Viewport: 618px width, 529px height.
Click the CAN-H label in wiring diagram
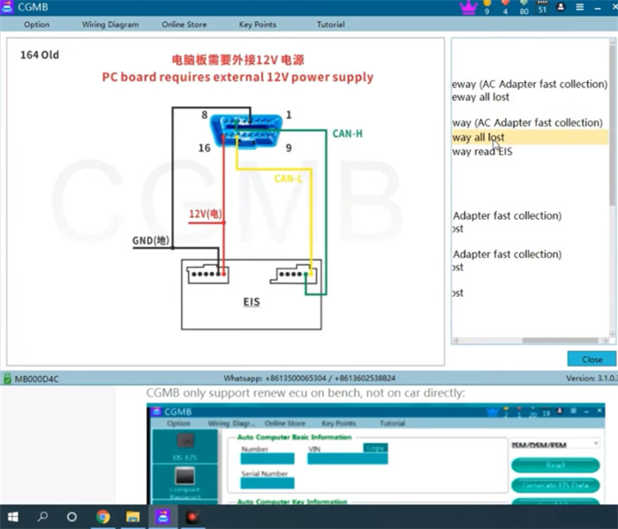click(x=347, y=133)
